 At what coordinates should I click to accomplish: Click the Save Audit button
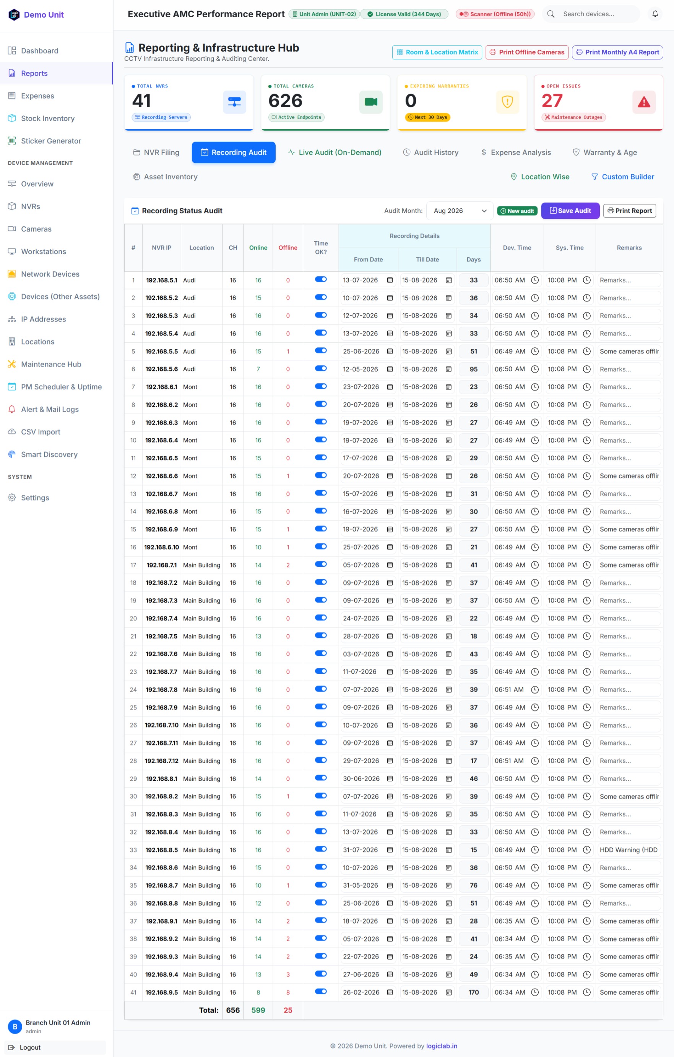(570, 211)
